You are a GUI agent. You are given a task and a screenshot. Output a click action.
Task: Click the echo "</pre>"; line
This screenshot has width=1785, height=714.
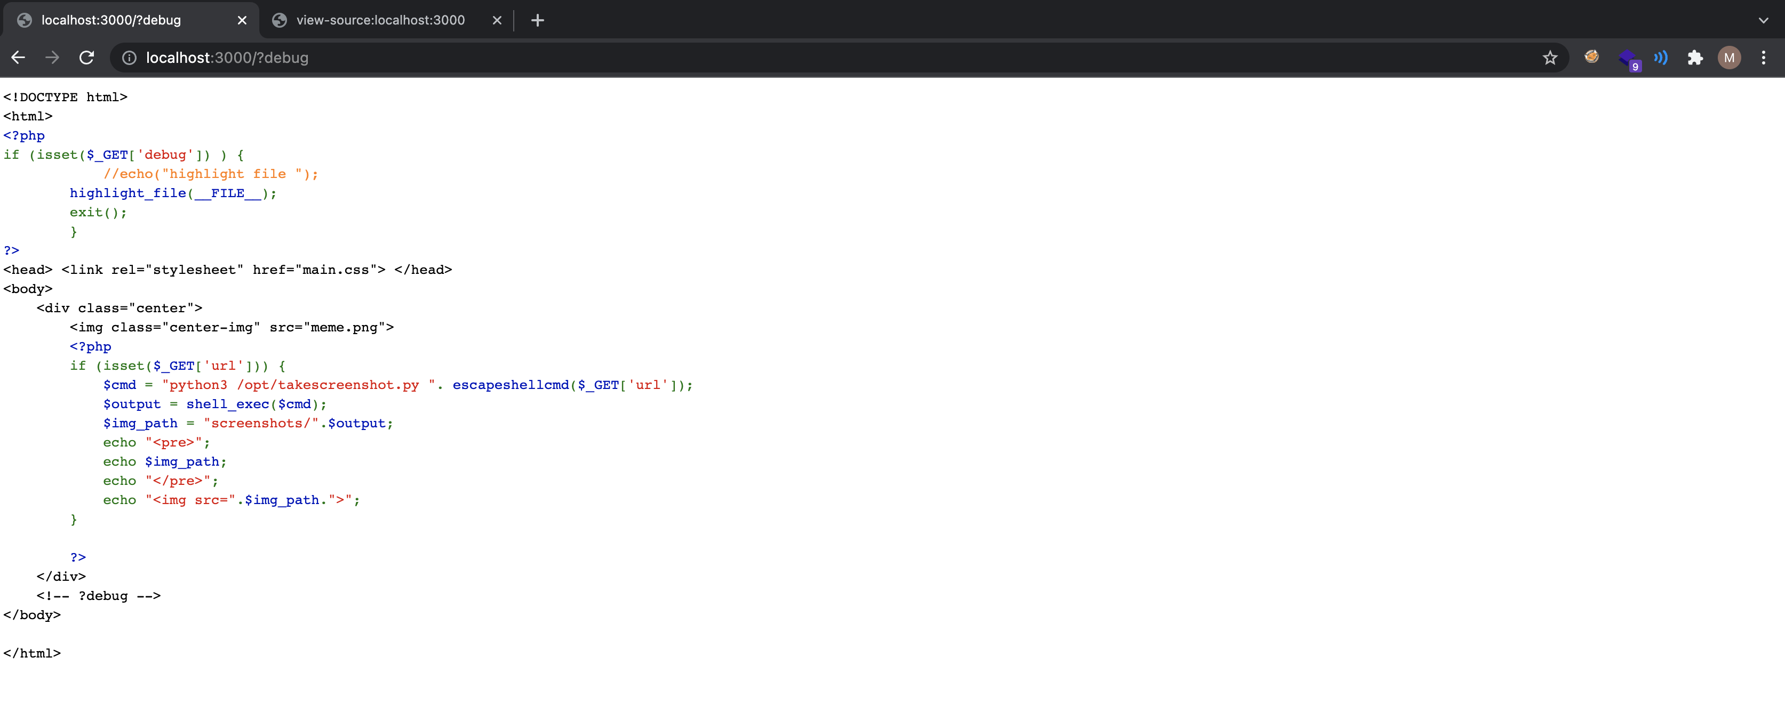[161, 481]
